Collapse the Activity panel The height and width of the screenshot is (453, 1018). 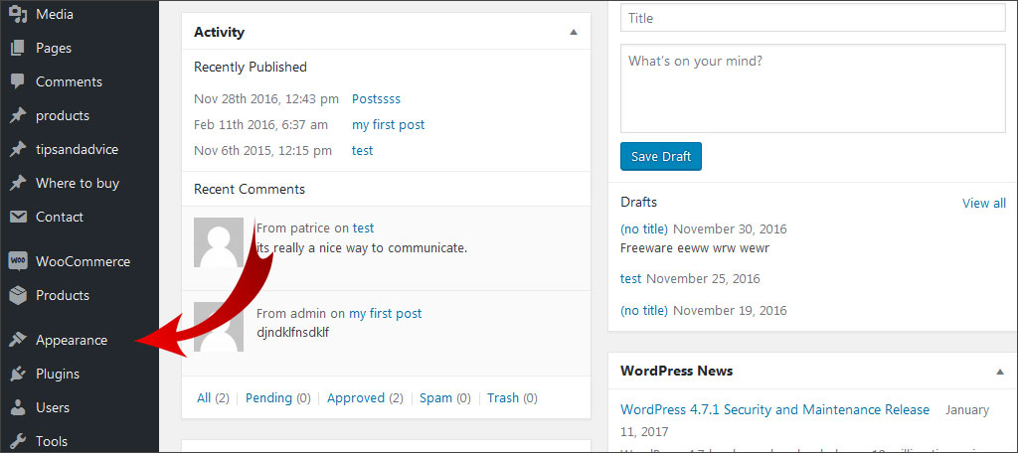pos(573,32)
